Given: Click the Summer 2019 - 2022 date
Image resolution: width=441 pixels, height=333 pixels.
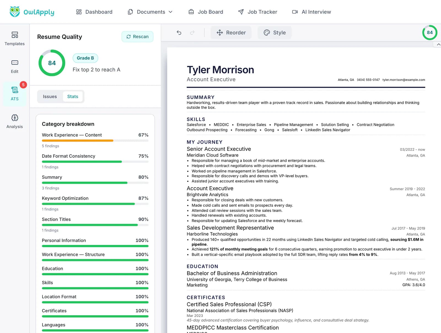Looking at the screenshot, I should 407,189.
